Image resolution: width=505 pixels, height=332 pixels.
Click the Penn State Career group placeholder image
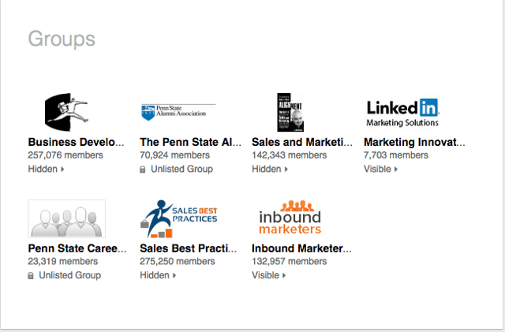(66, 218)
